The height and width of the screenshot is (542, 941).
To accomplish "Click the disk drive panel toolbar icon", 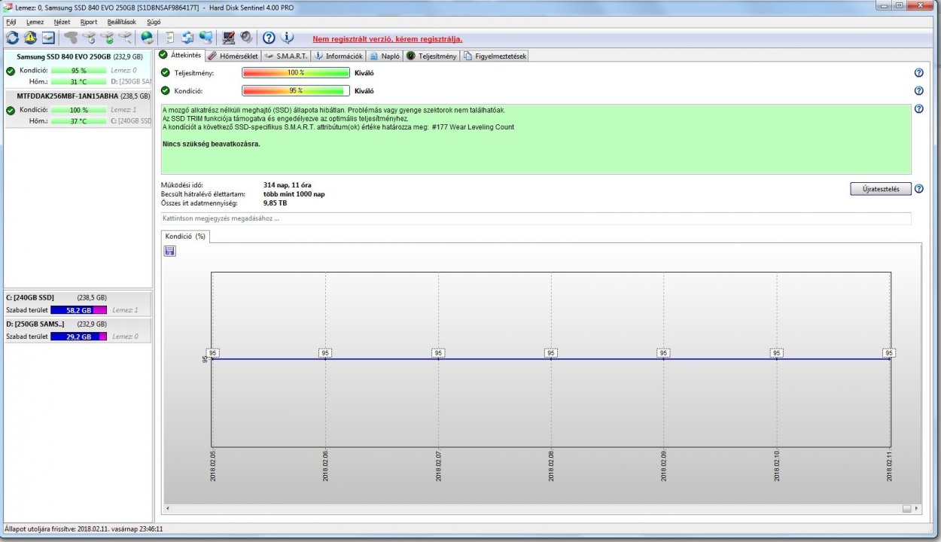I will [48, 38].
